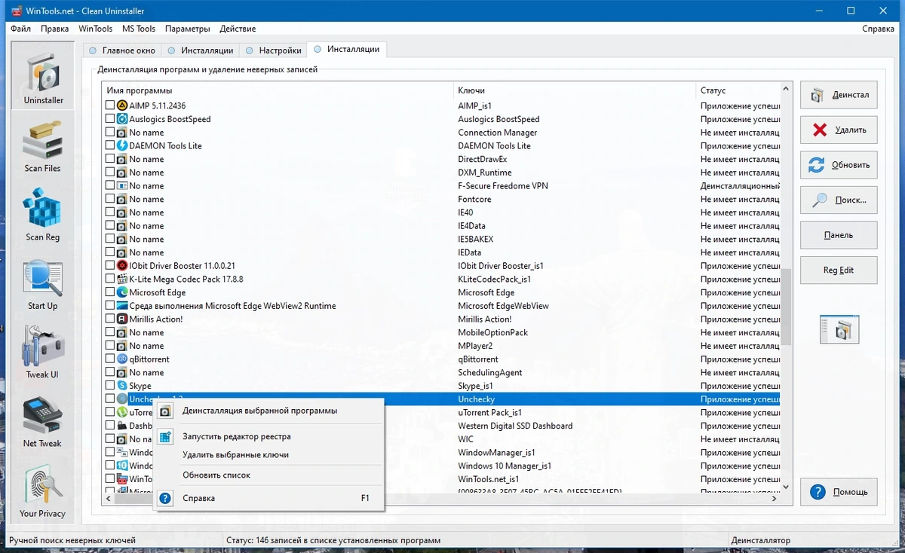Click the K-Lite Mega Codec Pack icon

tap(122, 279)
